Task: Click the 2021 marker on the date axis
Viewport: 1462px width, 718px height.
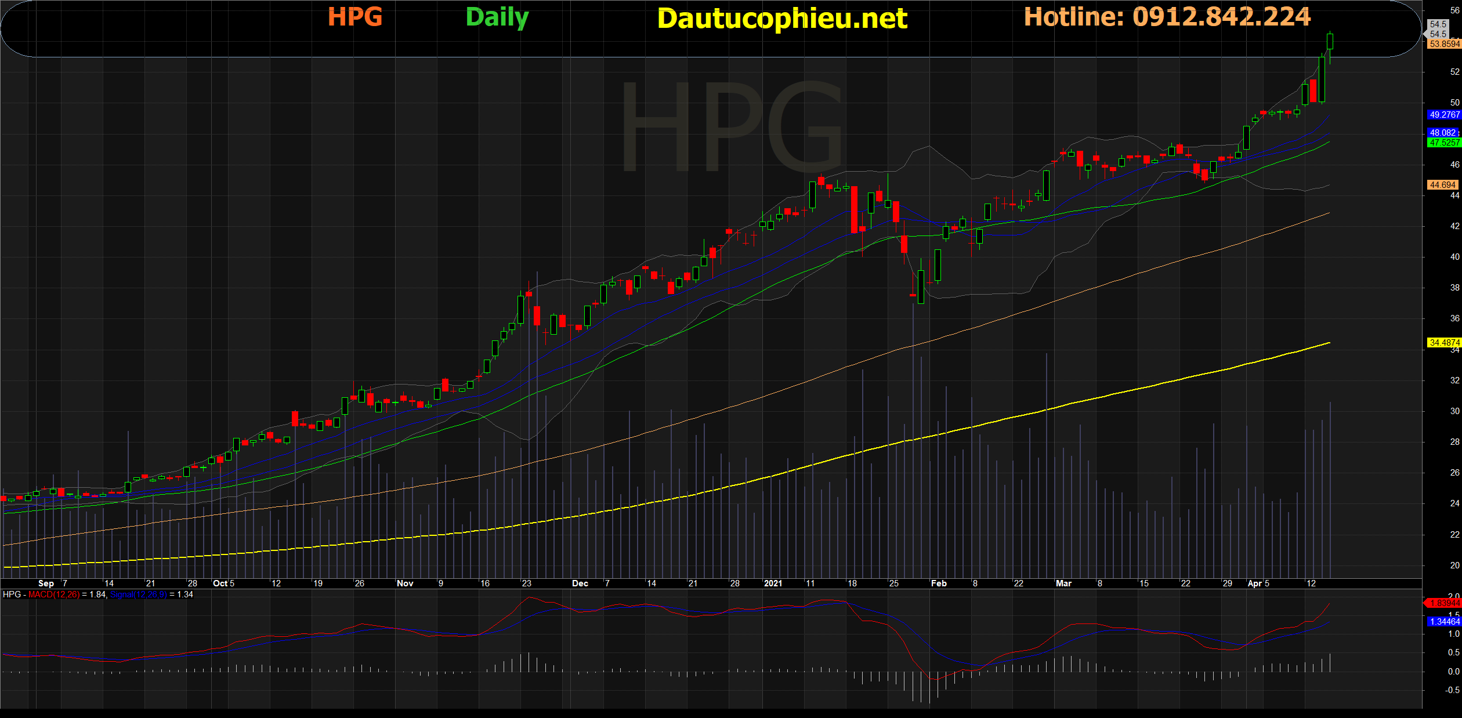Action: pyautogui.click(x=773, y=583)
